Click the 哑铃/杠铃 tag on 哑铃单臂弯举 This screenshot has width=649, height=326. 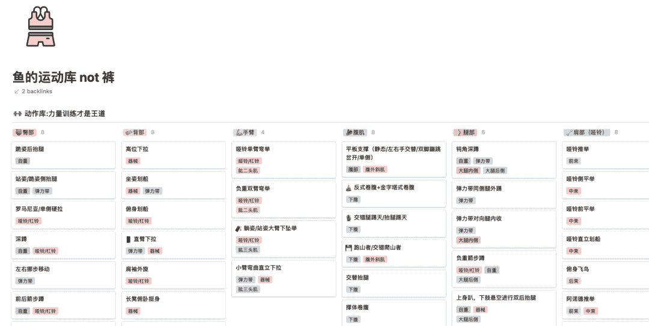249,161
